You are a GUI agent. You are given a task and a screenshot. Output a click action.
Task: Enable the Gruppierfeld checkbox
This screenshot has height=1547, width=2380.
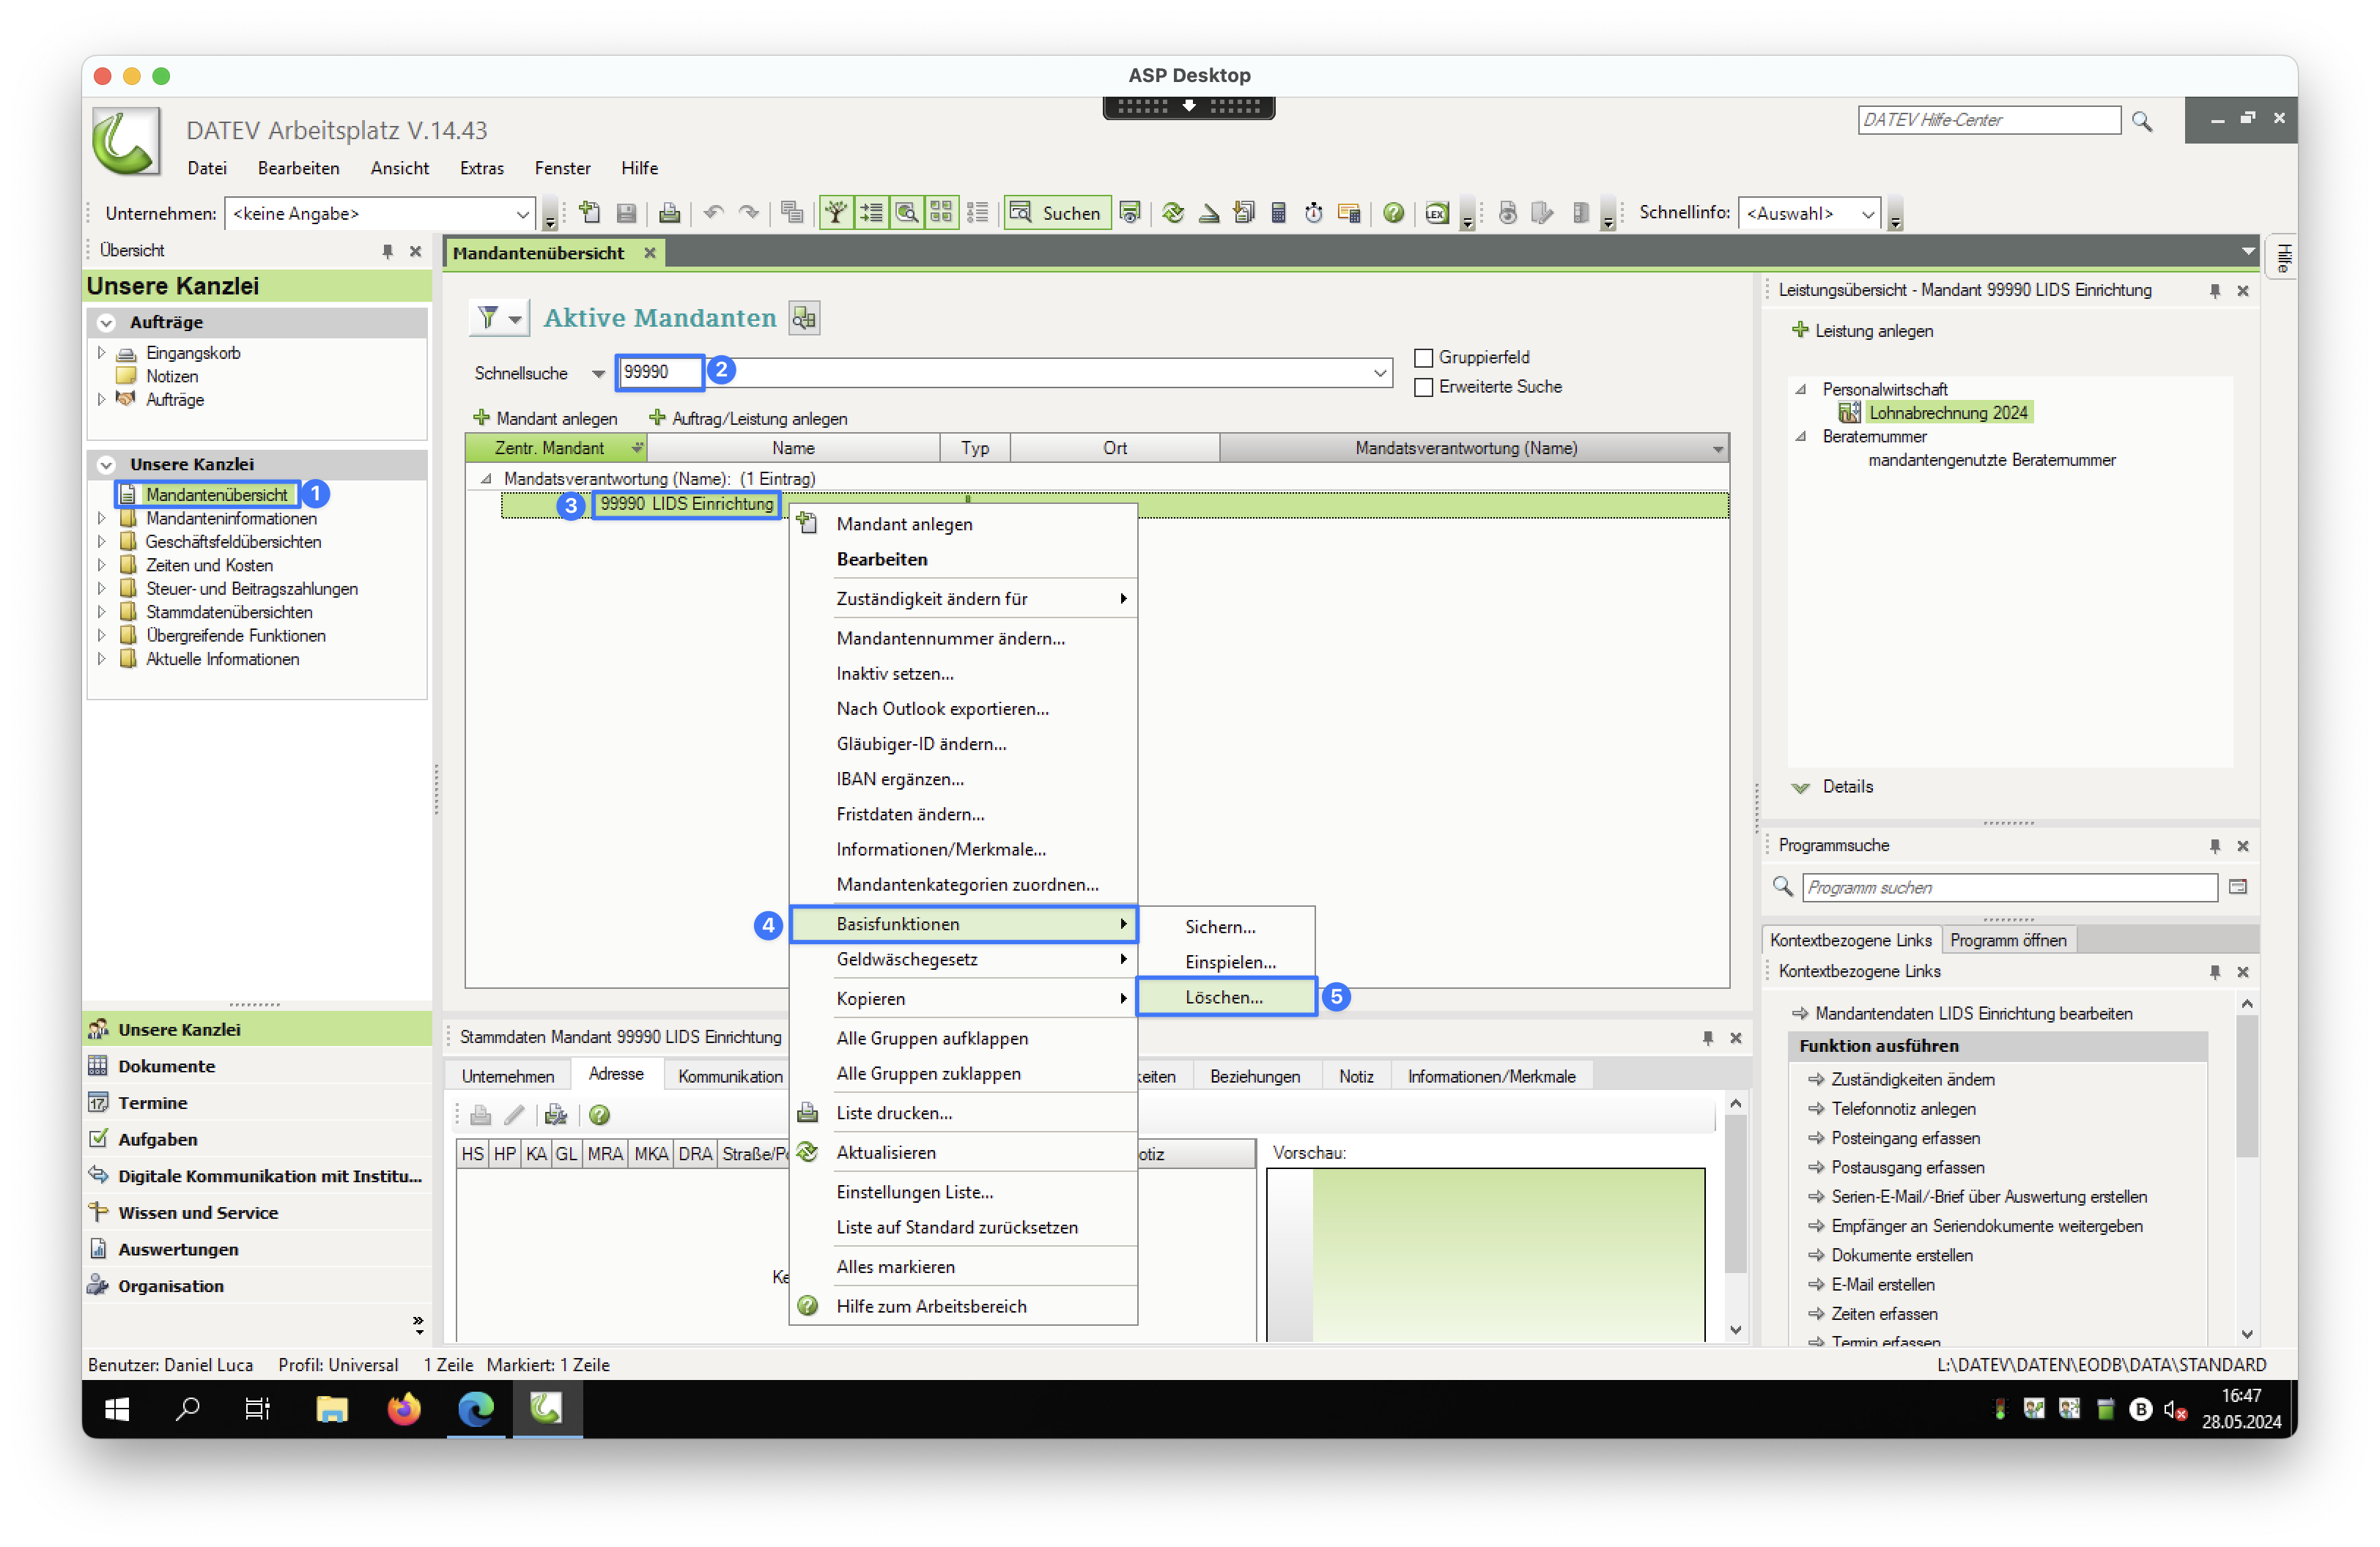pos(1423,357)
